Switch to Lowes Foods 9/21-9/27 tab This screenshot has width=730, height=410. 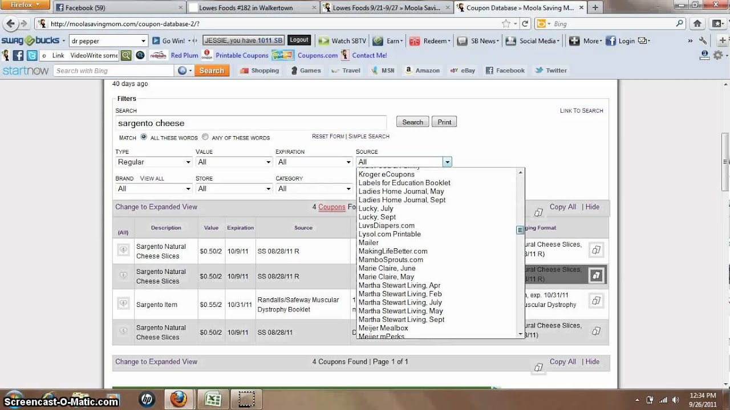point(386,7)
